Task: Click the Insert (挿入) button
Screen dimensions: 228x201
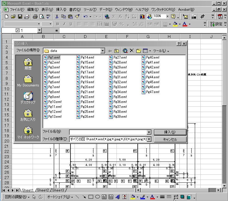Action: click(170, 132)
